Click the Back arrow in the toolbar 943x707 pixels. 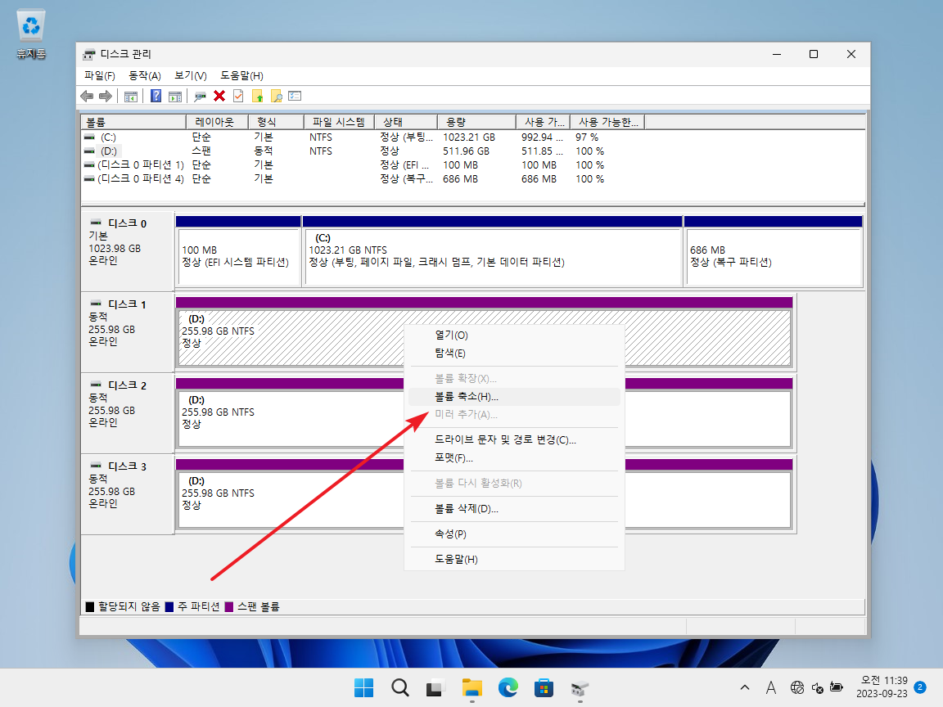(88, 97)
